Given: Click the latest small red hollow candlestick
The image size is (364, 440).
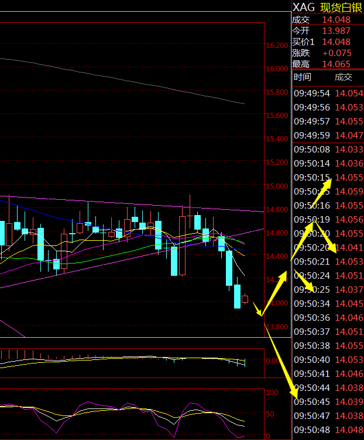Looking at the screenshot, I should [245, 299].
